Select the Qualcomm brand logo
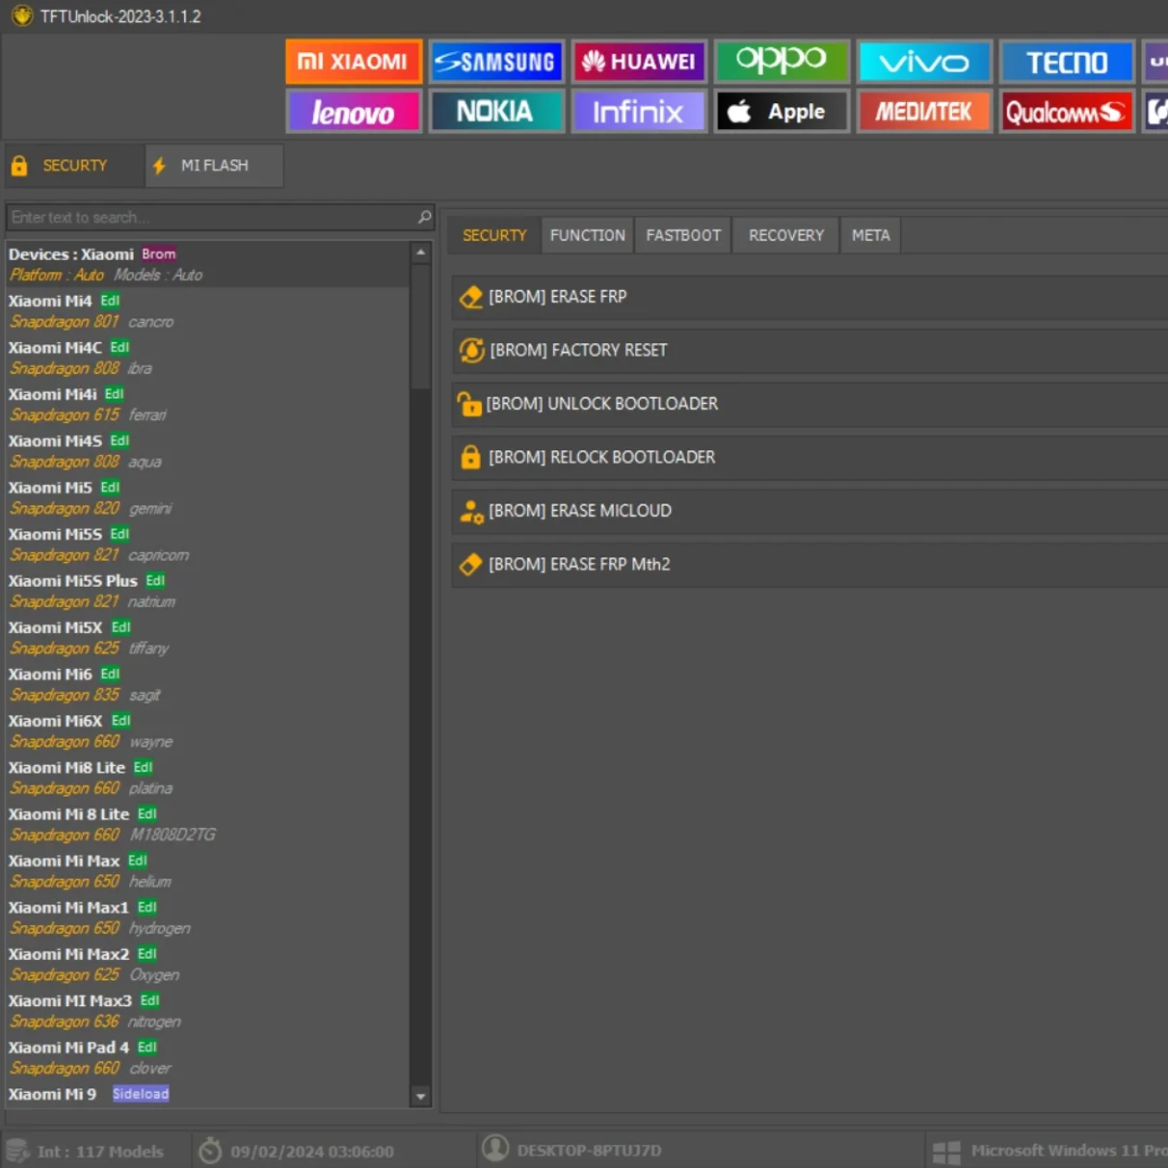The image size is (1168, 1168). 1067,112
